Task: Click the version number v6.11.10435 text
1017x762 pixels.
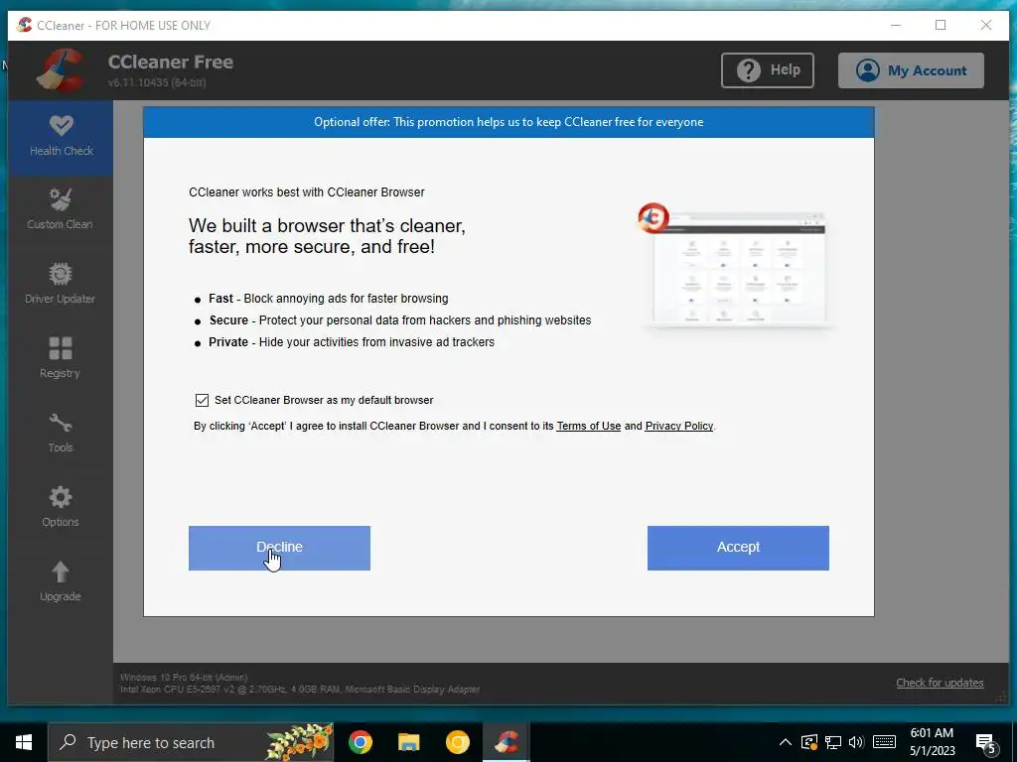Action: coord(157,82)
